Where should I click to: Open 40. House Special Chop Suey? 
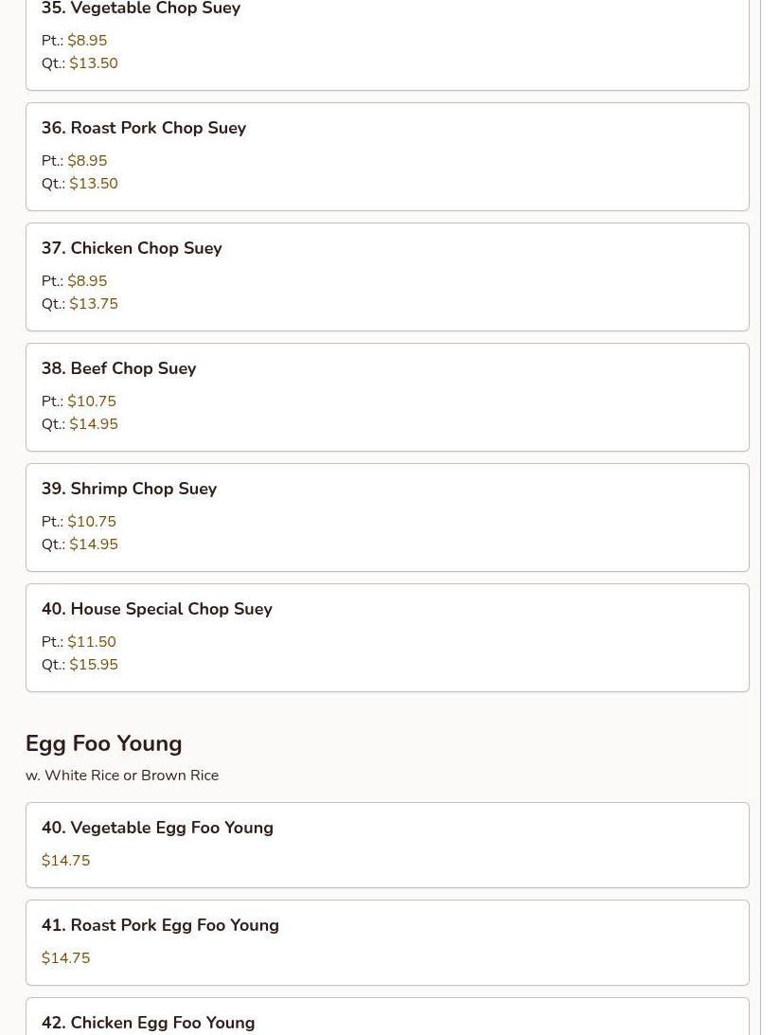coord(387,637)
